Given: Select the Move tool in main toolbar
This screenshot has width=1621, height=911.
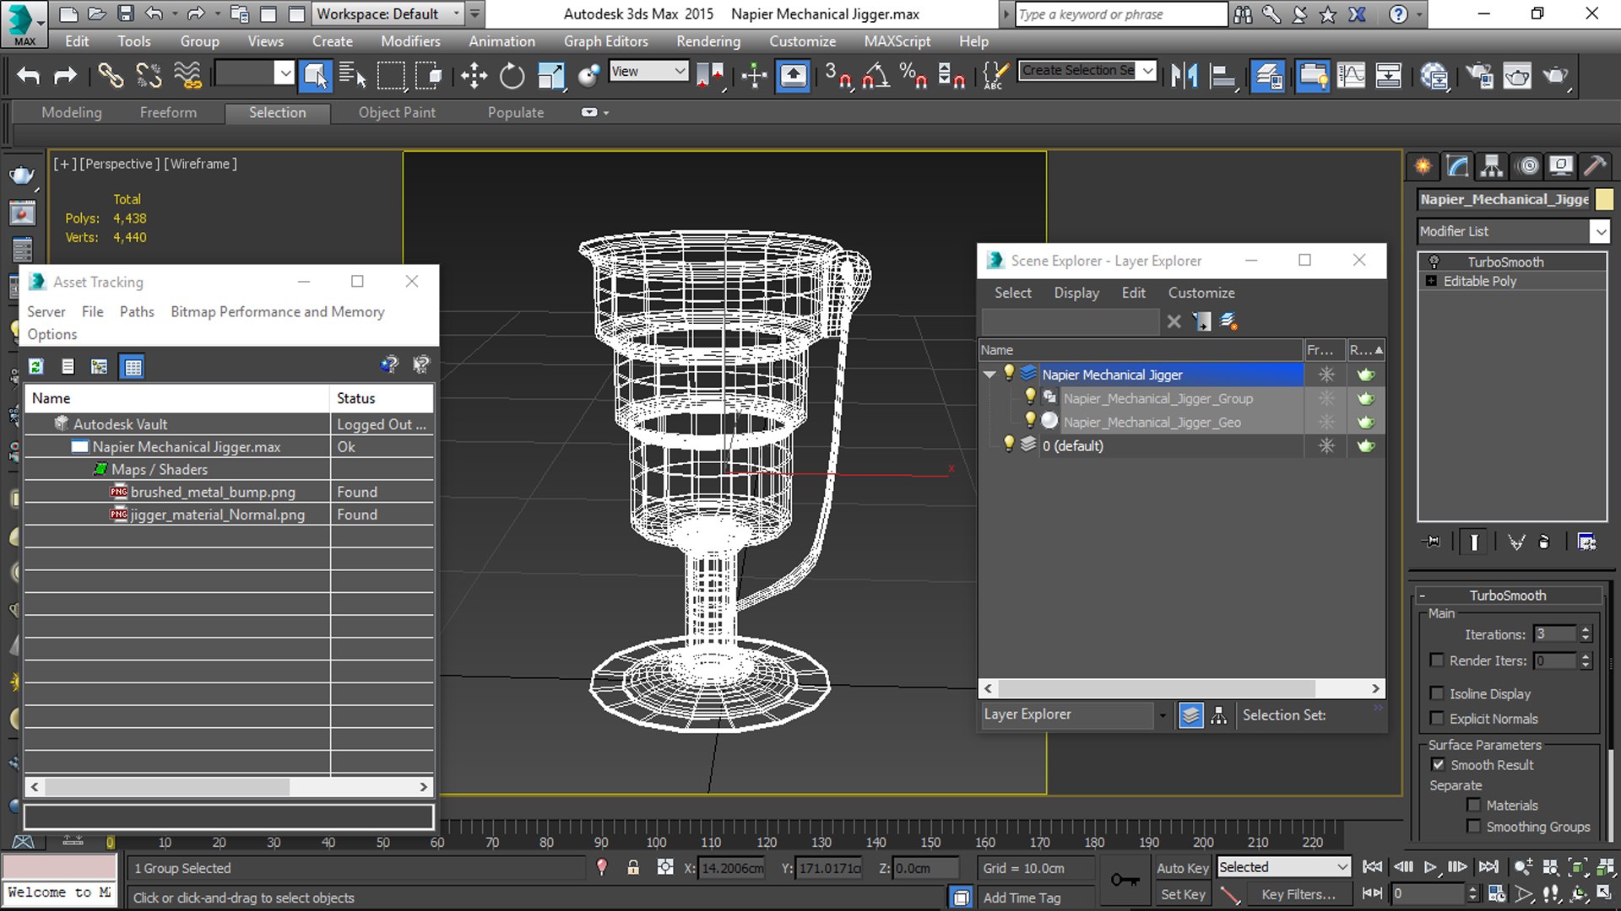Looking at the screenshot, I should [474, 76].
